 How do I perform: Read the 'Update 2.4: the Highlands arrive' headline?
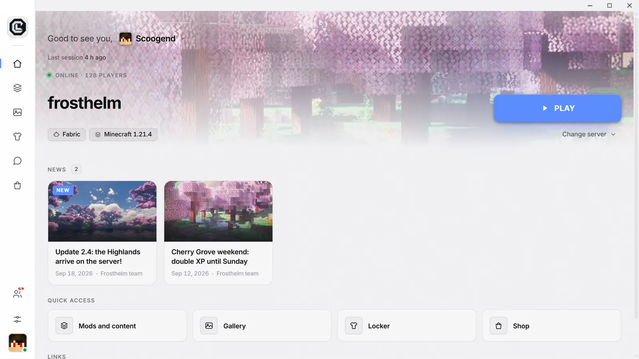click(x=98, y=257)
